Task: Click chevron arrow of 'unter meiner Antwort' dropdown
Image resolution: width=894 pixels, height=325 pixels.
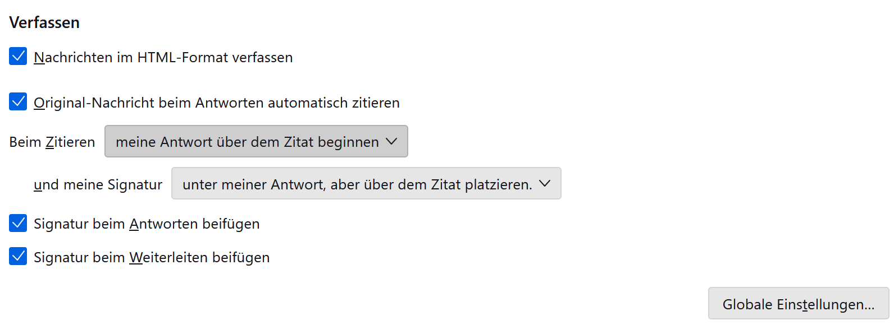Action: tap(545, 184)
